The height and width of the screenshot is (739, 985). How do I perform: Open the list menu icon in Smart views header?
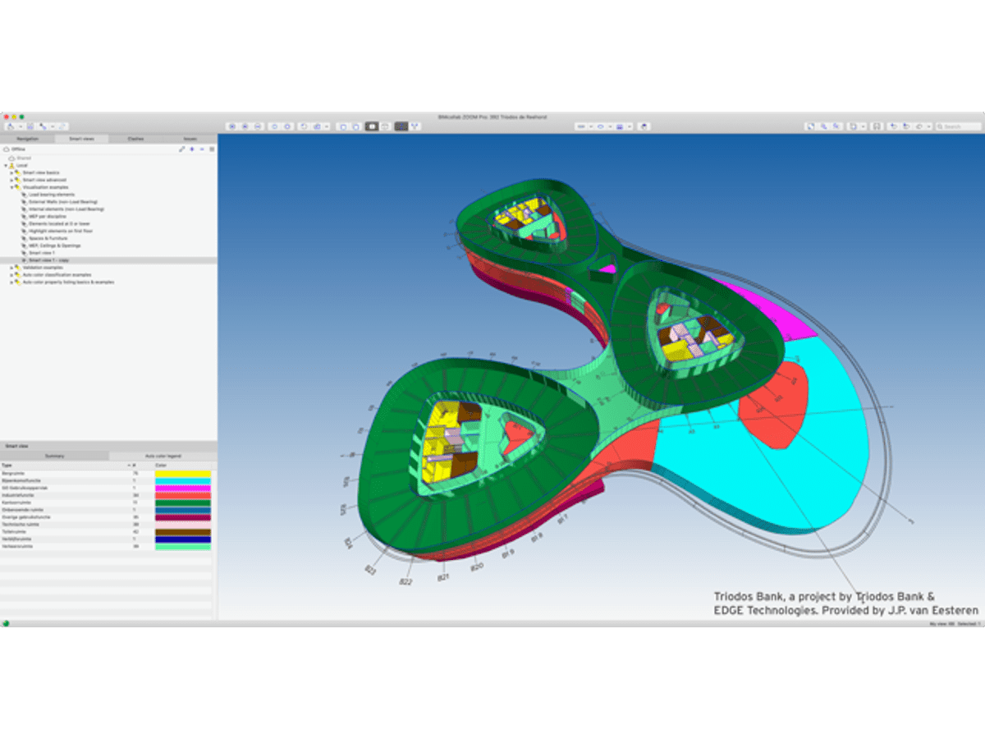point(212,149)
